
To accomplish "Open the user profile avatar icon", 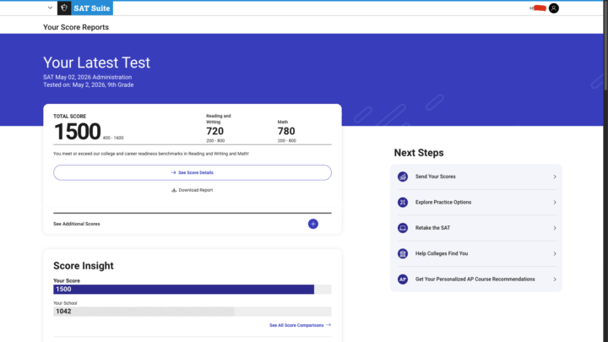I will (x=554, y=8).
